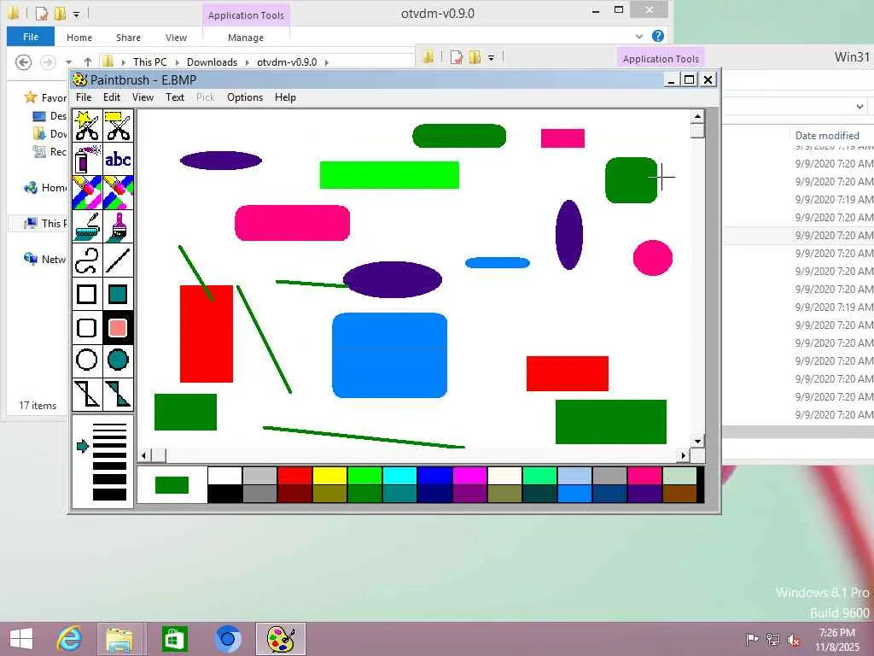Open File tab in otvdm Explorer window
The height and width of the screenshot is (656, 874).
[x=31, y=37]
